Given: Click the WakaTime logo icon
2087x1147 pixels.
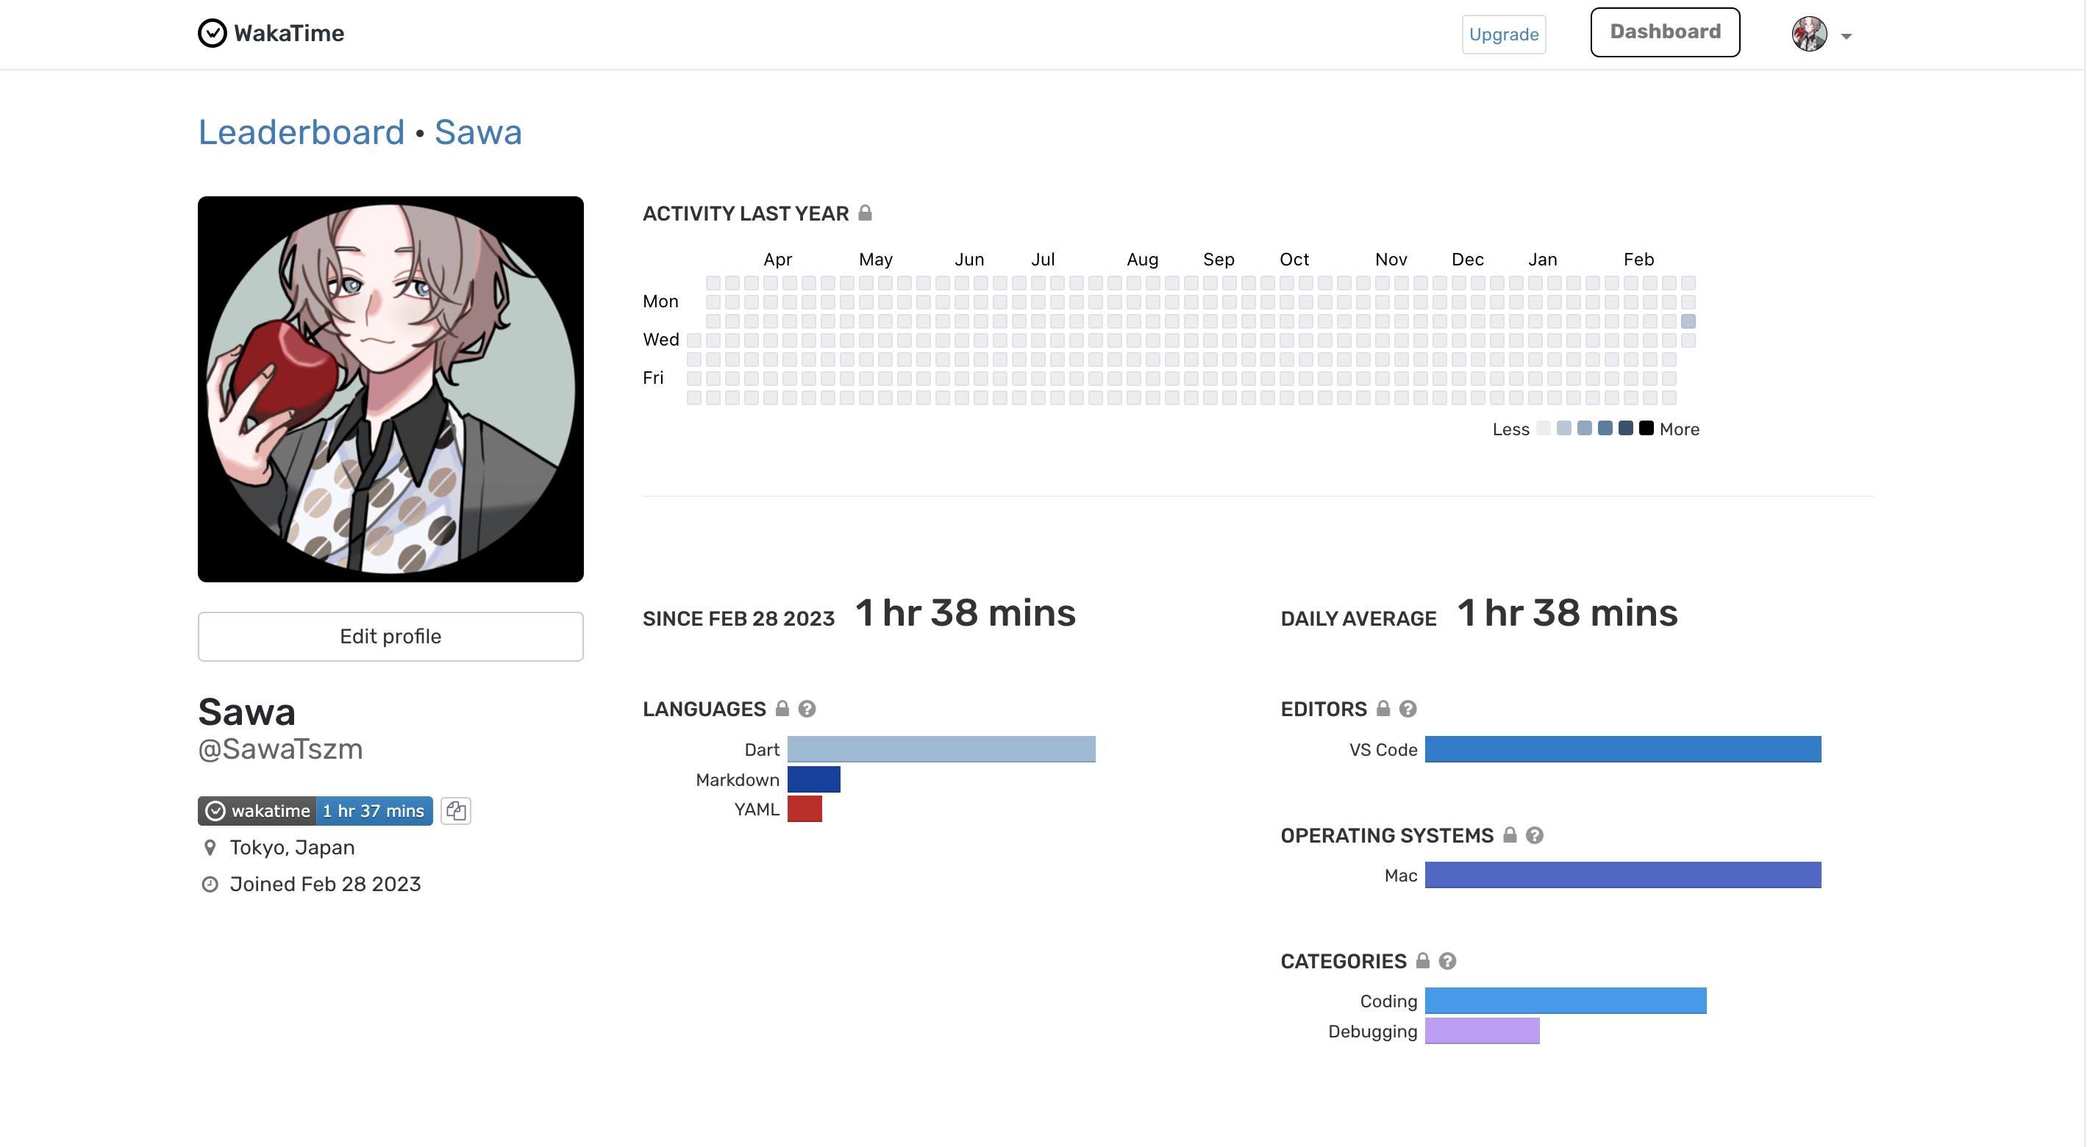Looking at the screenshot, I should (x=213, y=33).
